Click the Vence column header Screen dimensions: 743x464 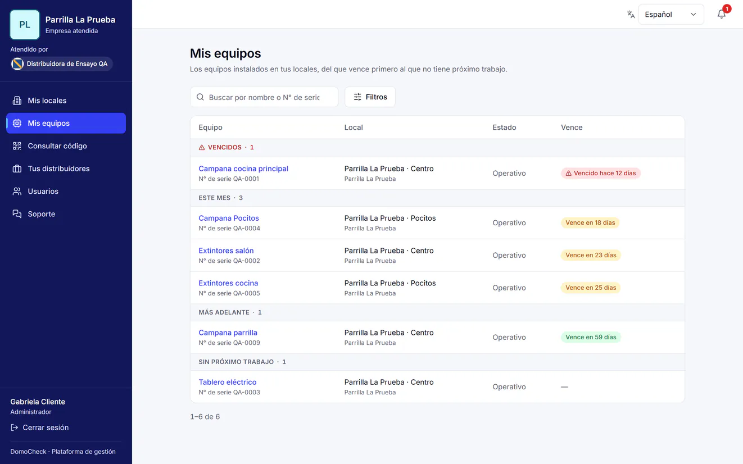[572, 128]
